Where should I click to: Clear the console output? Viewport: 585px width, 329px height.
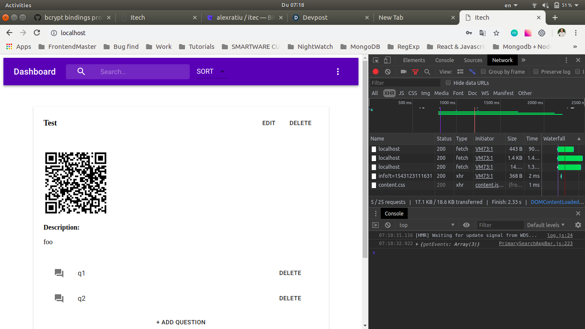[388, 225]
